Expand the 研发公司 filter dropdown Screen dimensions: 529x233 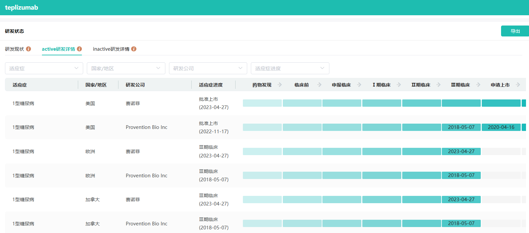(208, 68)
